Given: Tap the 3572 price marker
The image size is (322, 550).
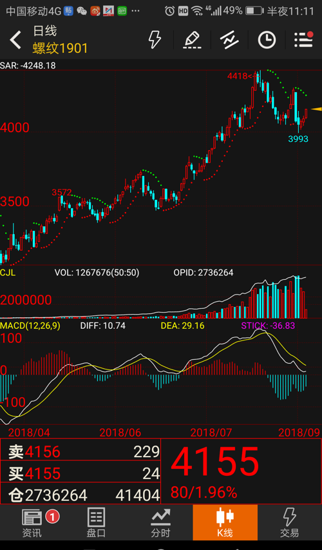Looking at the screenshot, I should tap(62, 192).
